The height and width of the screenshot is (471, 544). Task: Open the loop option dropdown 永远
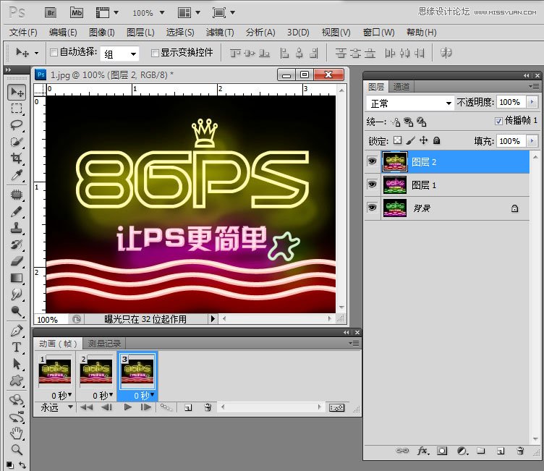pyautogui.click(x=57, y=408)
